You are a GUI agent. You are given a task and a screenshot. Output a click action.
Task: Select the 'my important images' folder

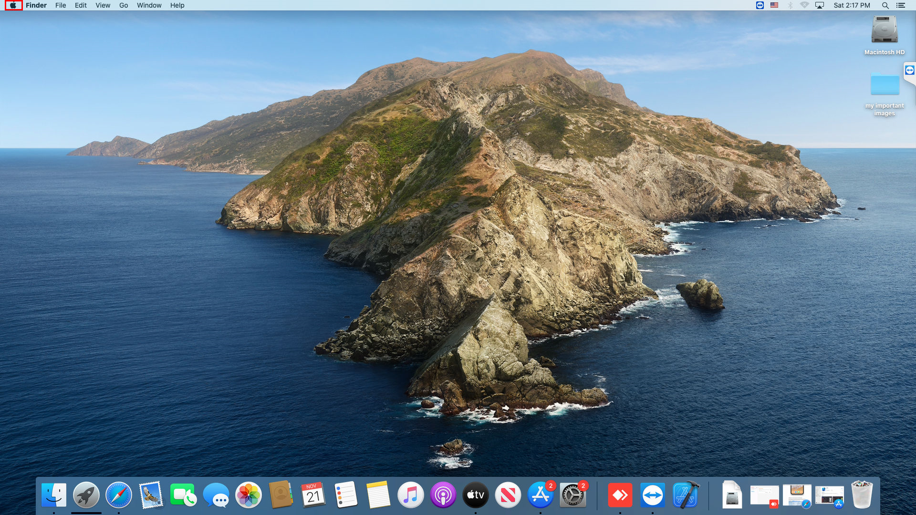pyautogui.click(x=885, y=85)
